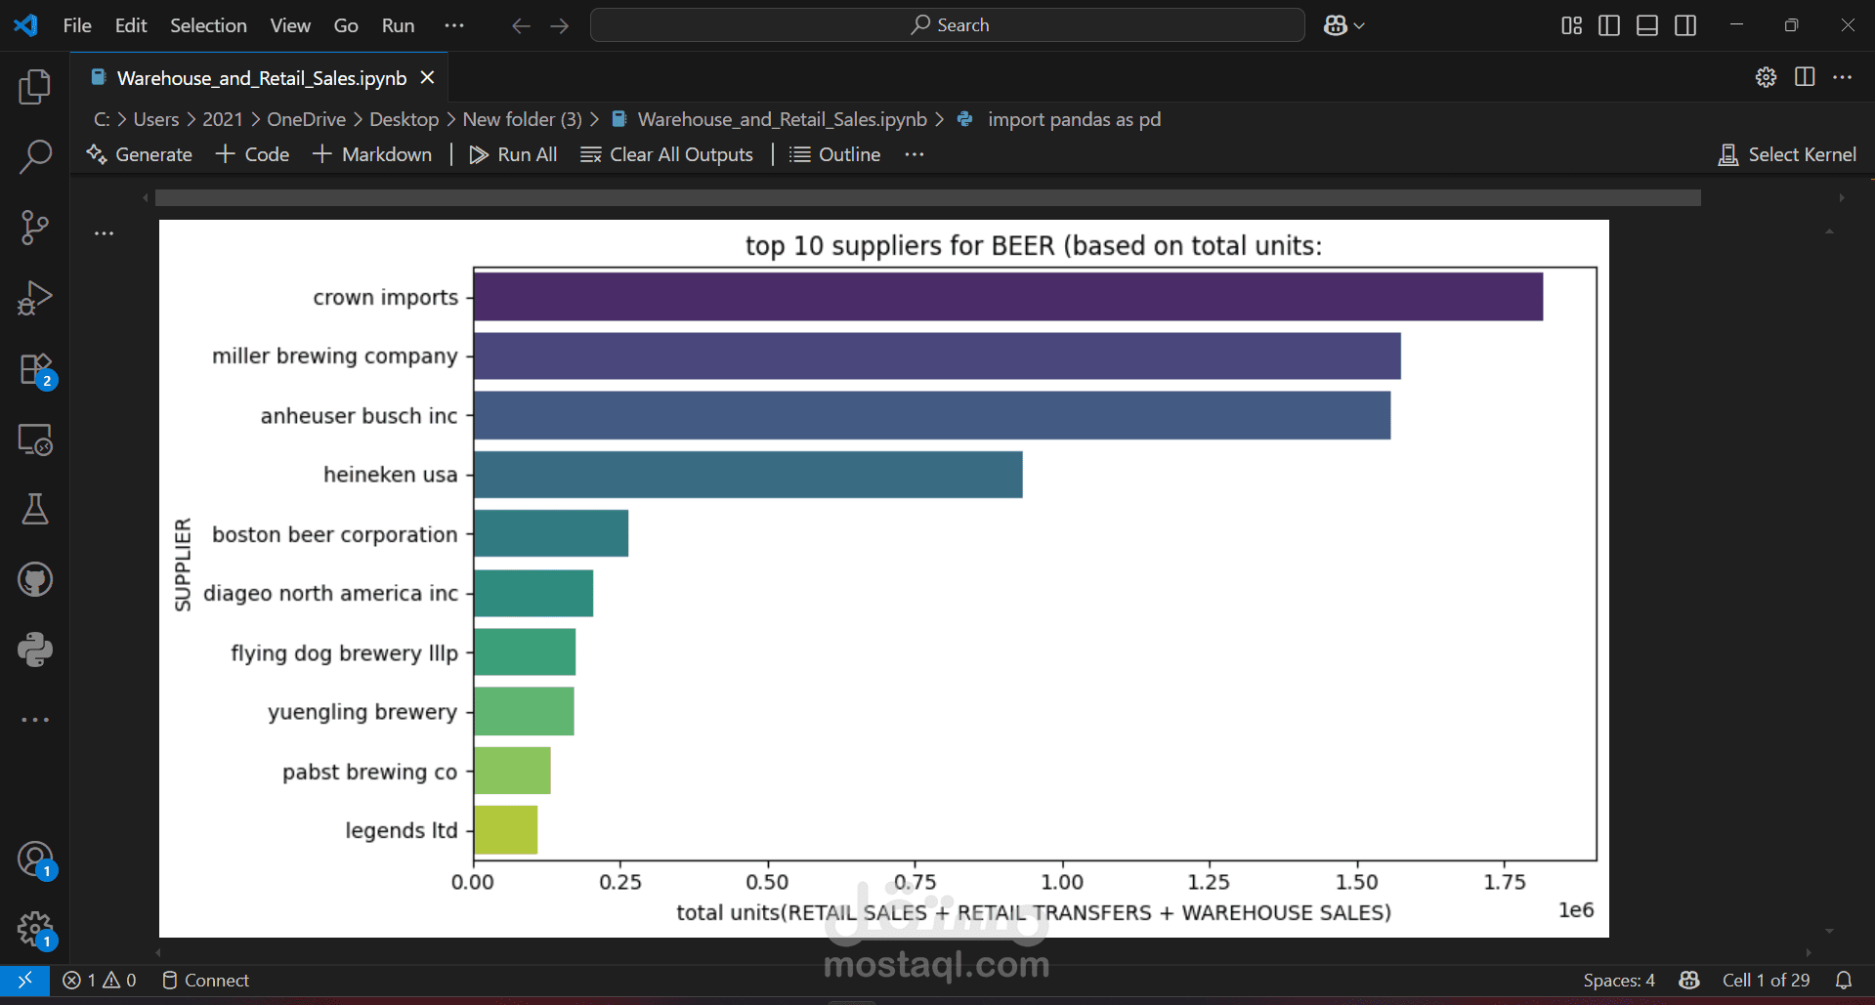
Task: Open the Selection menu
Action: [208, 25]
